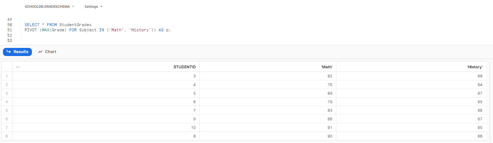Select History grade 87 in row 3
The height and width of the screenshot is (143, 493).
[411, 93]
